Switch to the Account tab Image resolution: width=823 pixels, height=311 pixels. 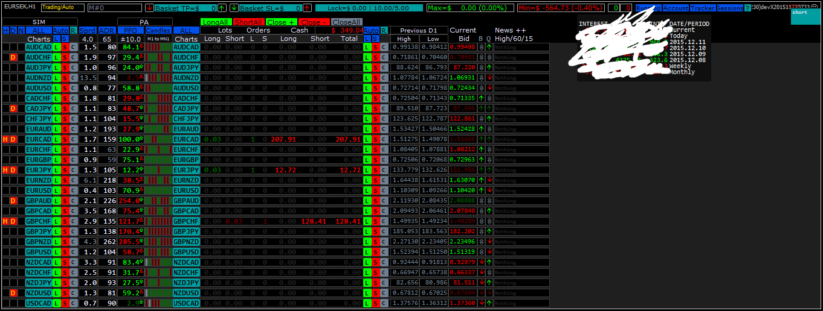tap(676, 8)
